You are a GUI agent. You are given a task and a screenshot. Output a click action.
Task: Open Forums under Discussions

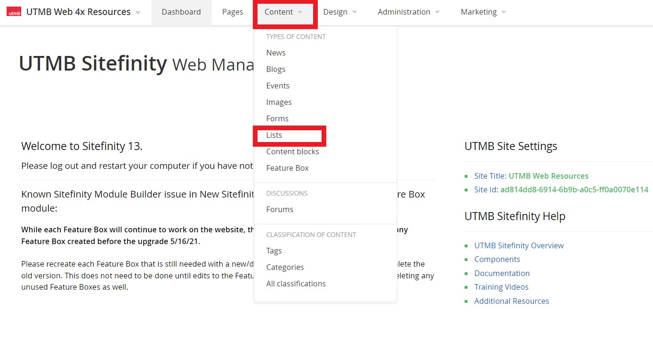pos(279,209)
